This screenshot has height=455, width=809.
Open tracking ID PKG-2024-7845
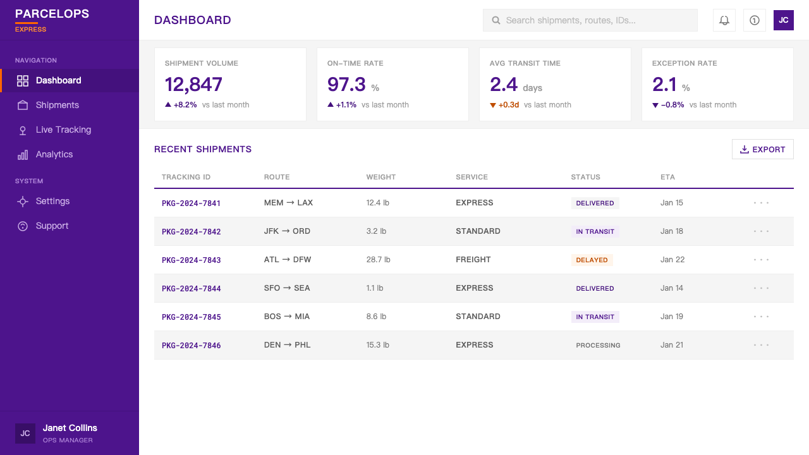pyautogui.click(x=192, y=317)
